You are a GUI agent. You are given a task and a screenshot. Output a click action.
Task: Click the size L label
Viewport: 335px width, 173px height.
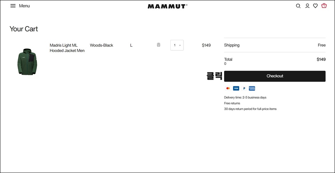pos(131,45)
